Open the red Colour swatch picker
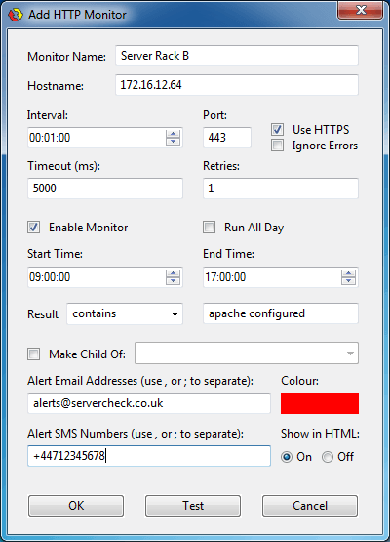390x542 pixels. pyautogui.click(x=320, y=403)
